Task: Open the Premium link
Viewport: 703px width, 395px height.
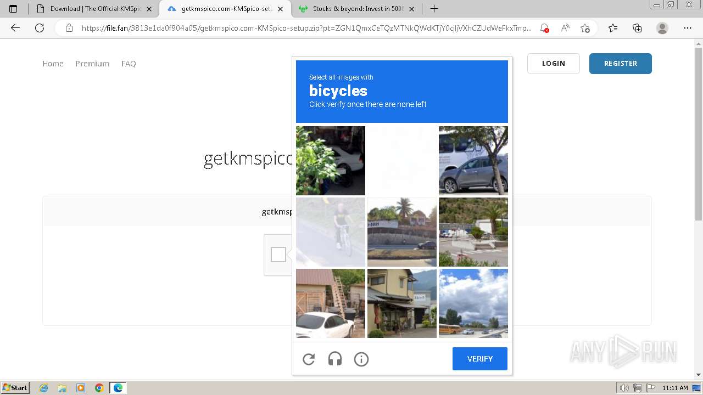Action: pyautogui.click(x=92, y=64)
